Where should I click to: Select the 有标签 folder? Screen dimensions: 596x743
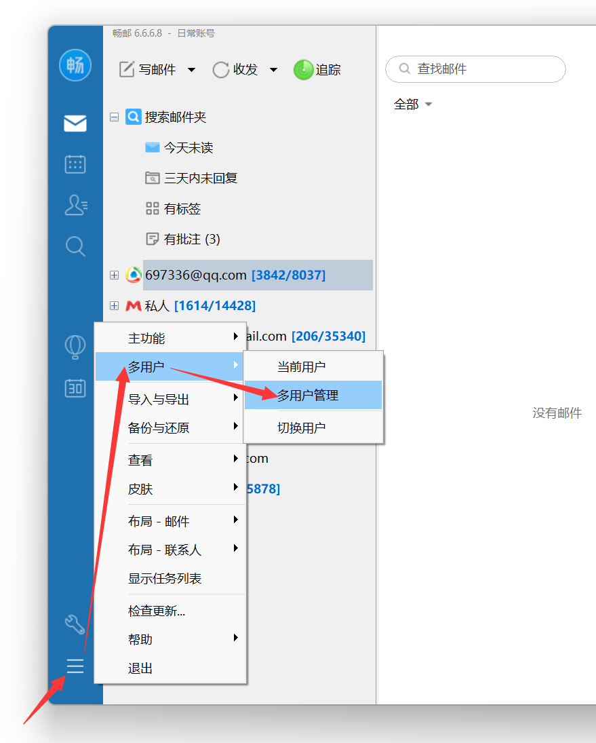pyautogui.click(x=173, y=208)
